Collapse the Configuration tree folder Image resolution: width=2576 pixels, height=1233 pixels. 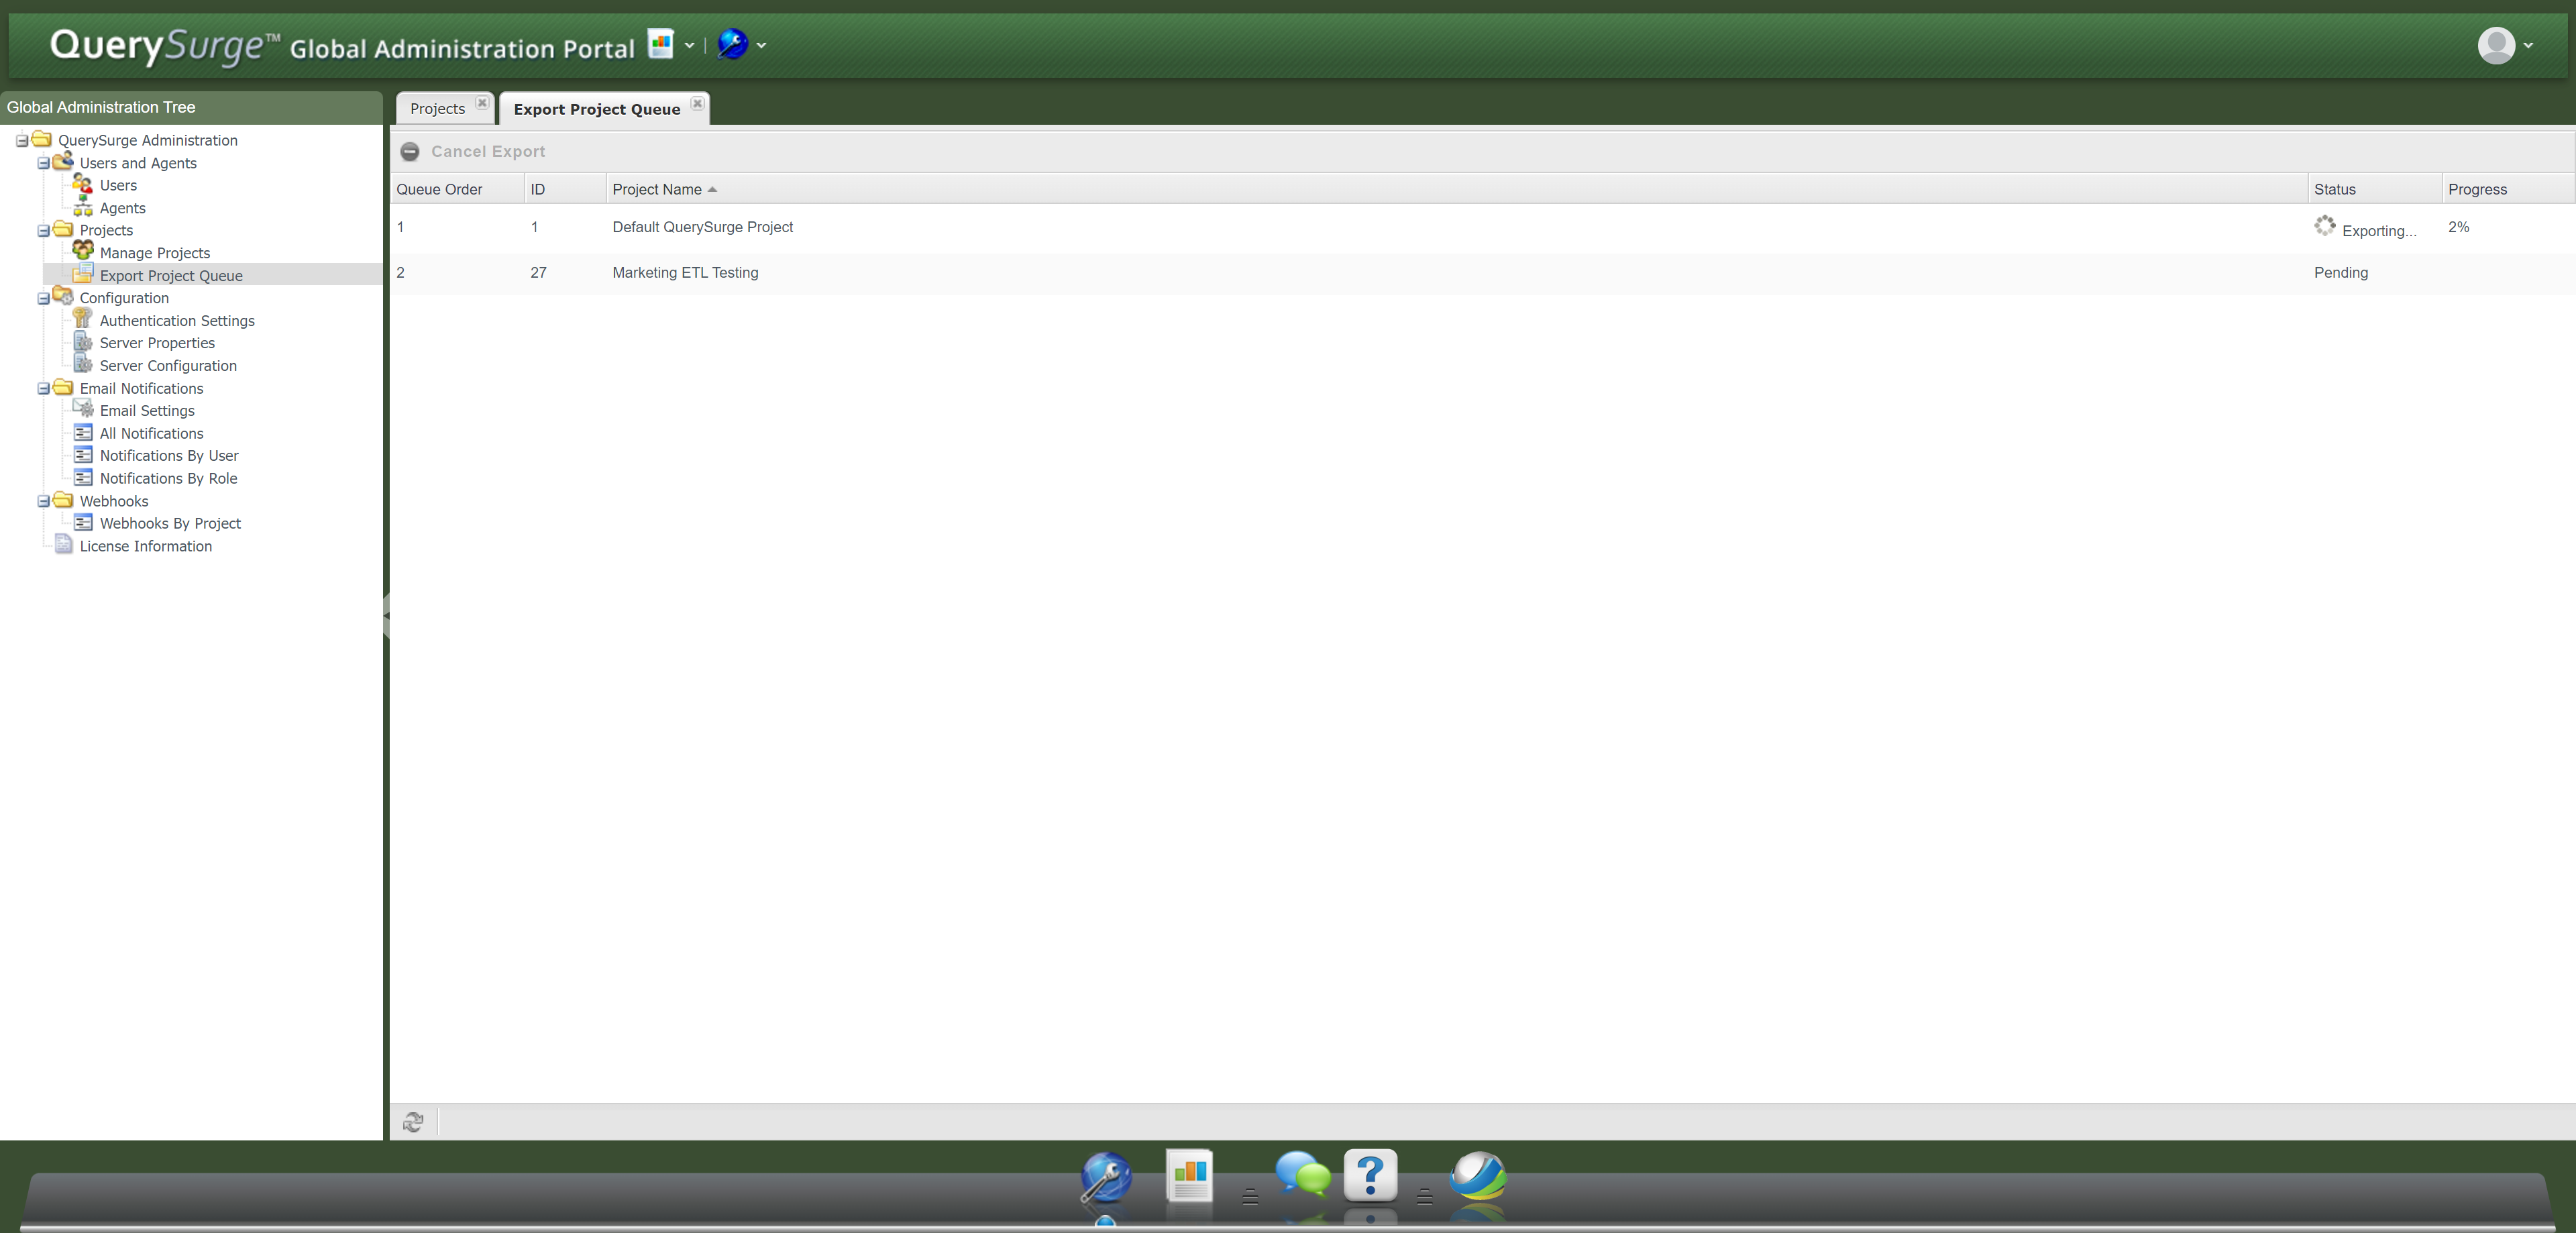pyautogui.click(x=43, y=299)
